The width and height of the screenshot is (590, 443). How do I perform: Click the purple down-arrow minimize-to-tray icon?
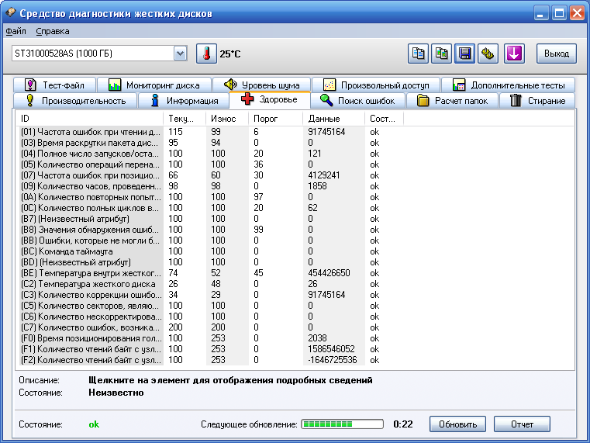point(515,54)
